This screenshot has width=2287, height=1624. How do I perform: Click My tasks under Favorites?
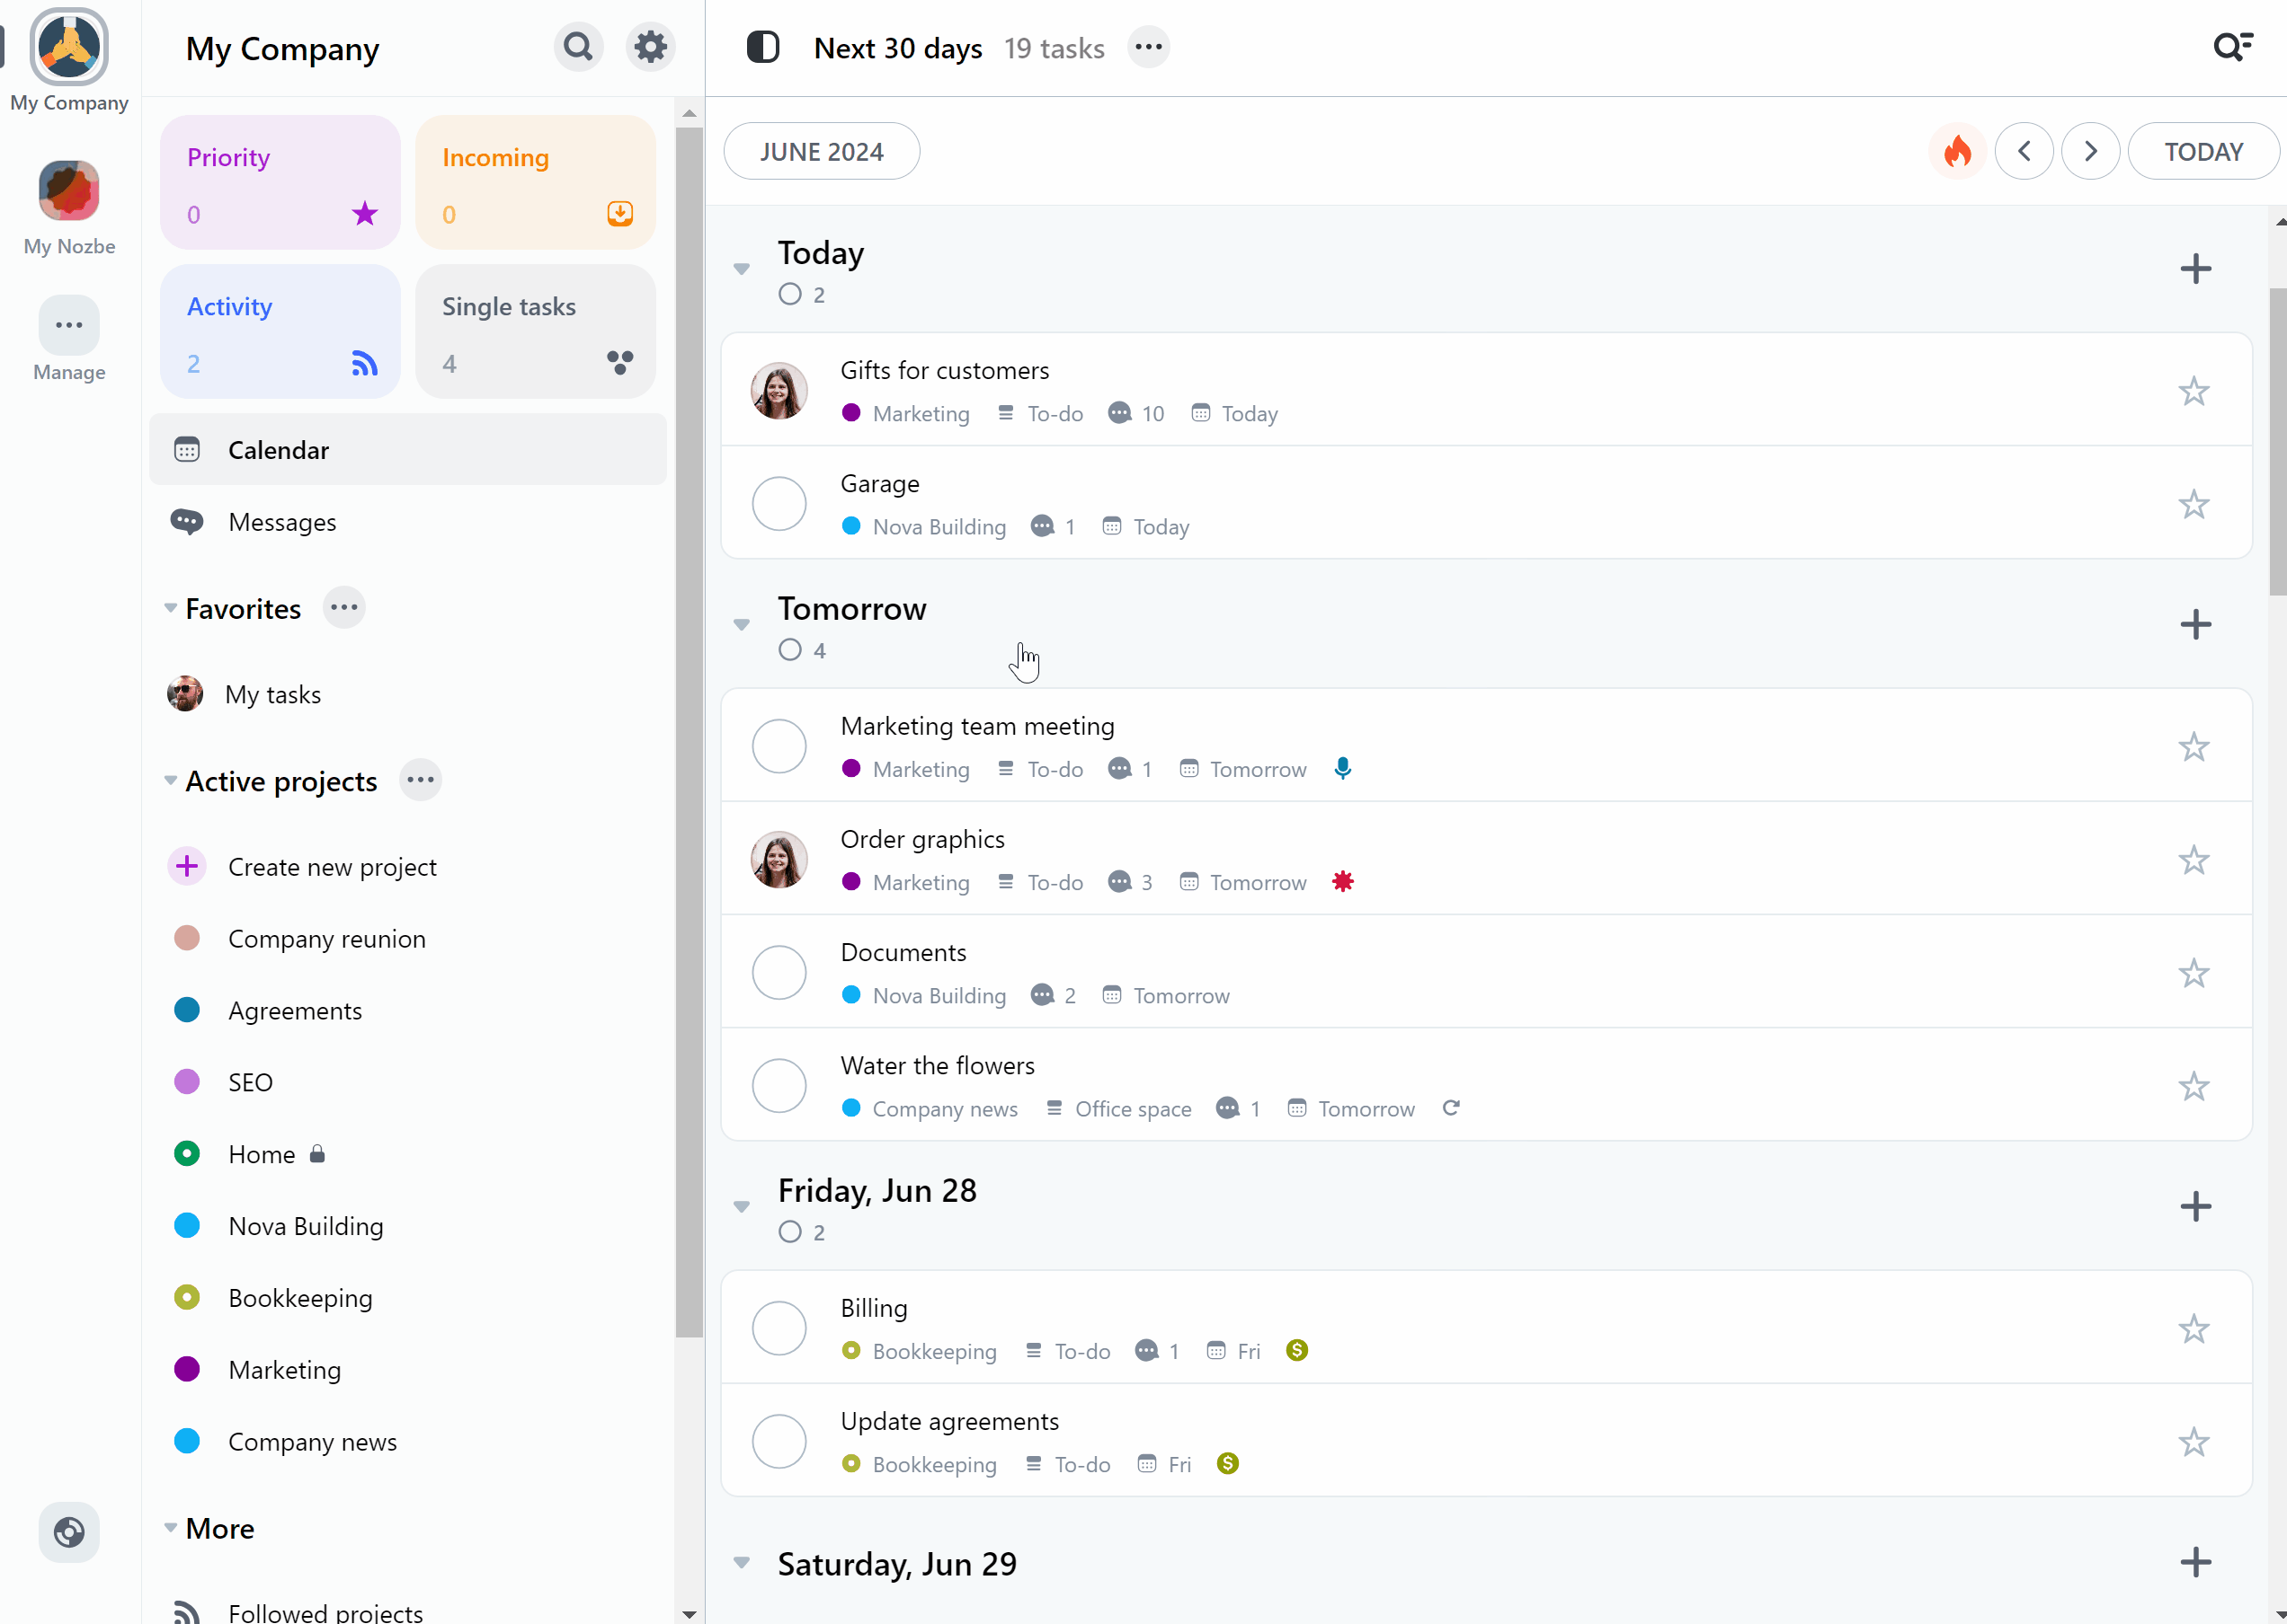tap(274, 693)
